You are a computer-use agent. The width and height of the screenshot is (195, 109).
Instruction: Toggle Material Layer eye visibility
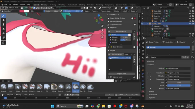[x=129, y=58]
